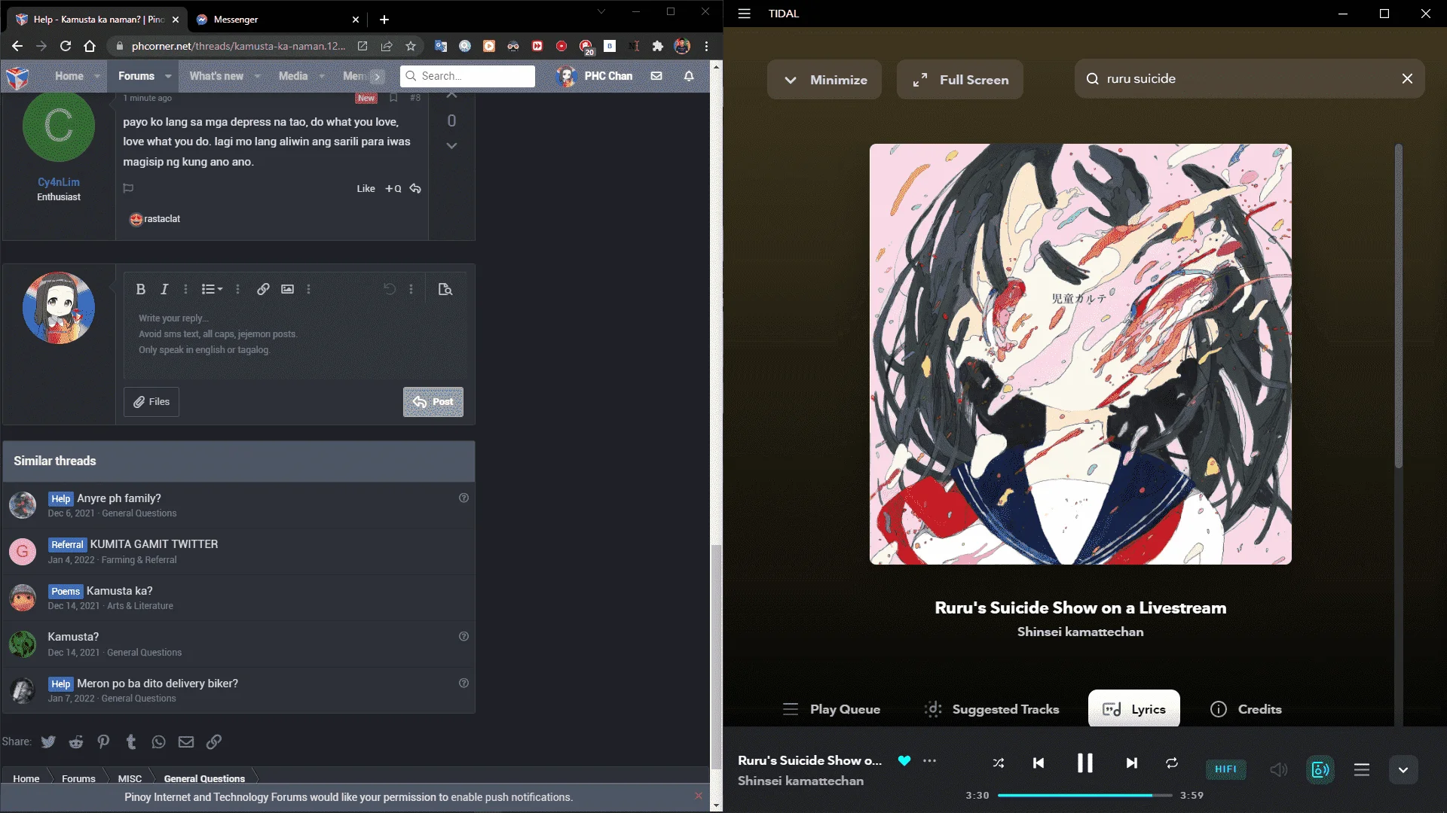Viewport: 1447px width, 813px height.
Task: Open 'Anyre ph family?' thread
Action: tap(119, 498)
